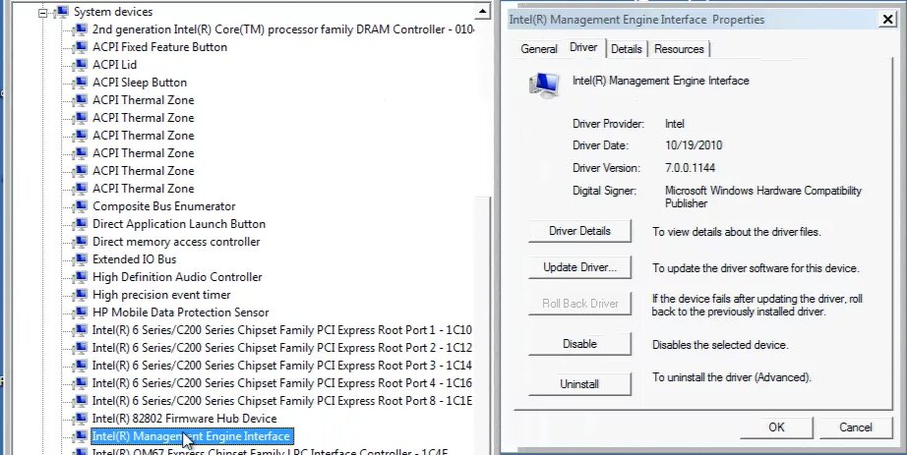Select PCI Express Root Port 4 - 1C16

click(282, 383)
